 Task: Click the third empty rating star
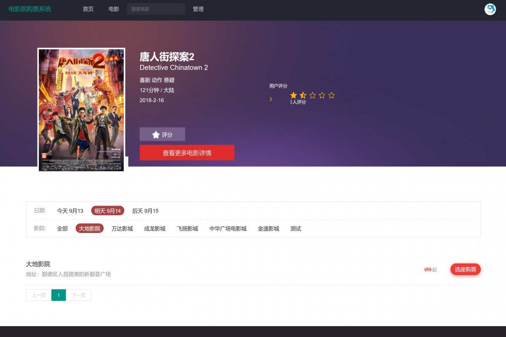pyautogui.click(x=312, y=95)
